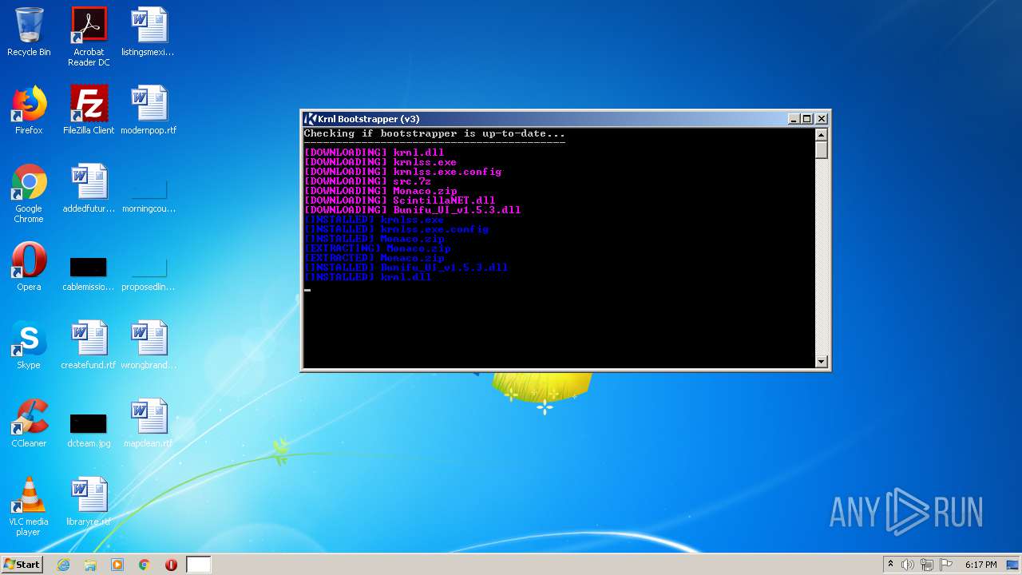Screen dimensions: 1022x575
Task: Open the network tray icon
Action: click(x=927, y=565)
